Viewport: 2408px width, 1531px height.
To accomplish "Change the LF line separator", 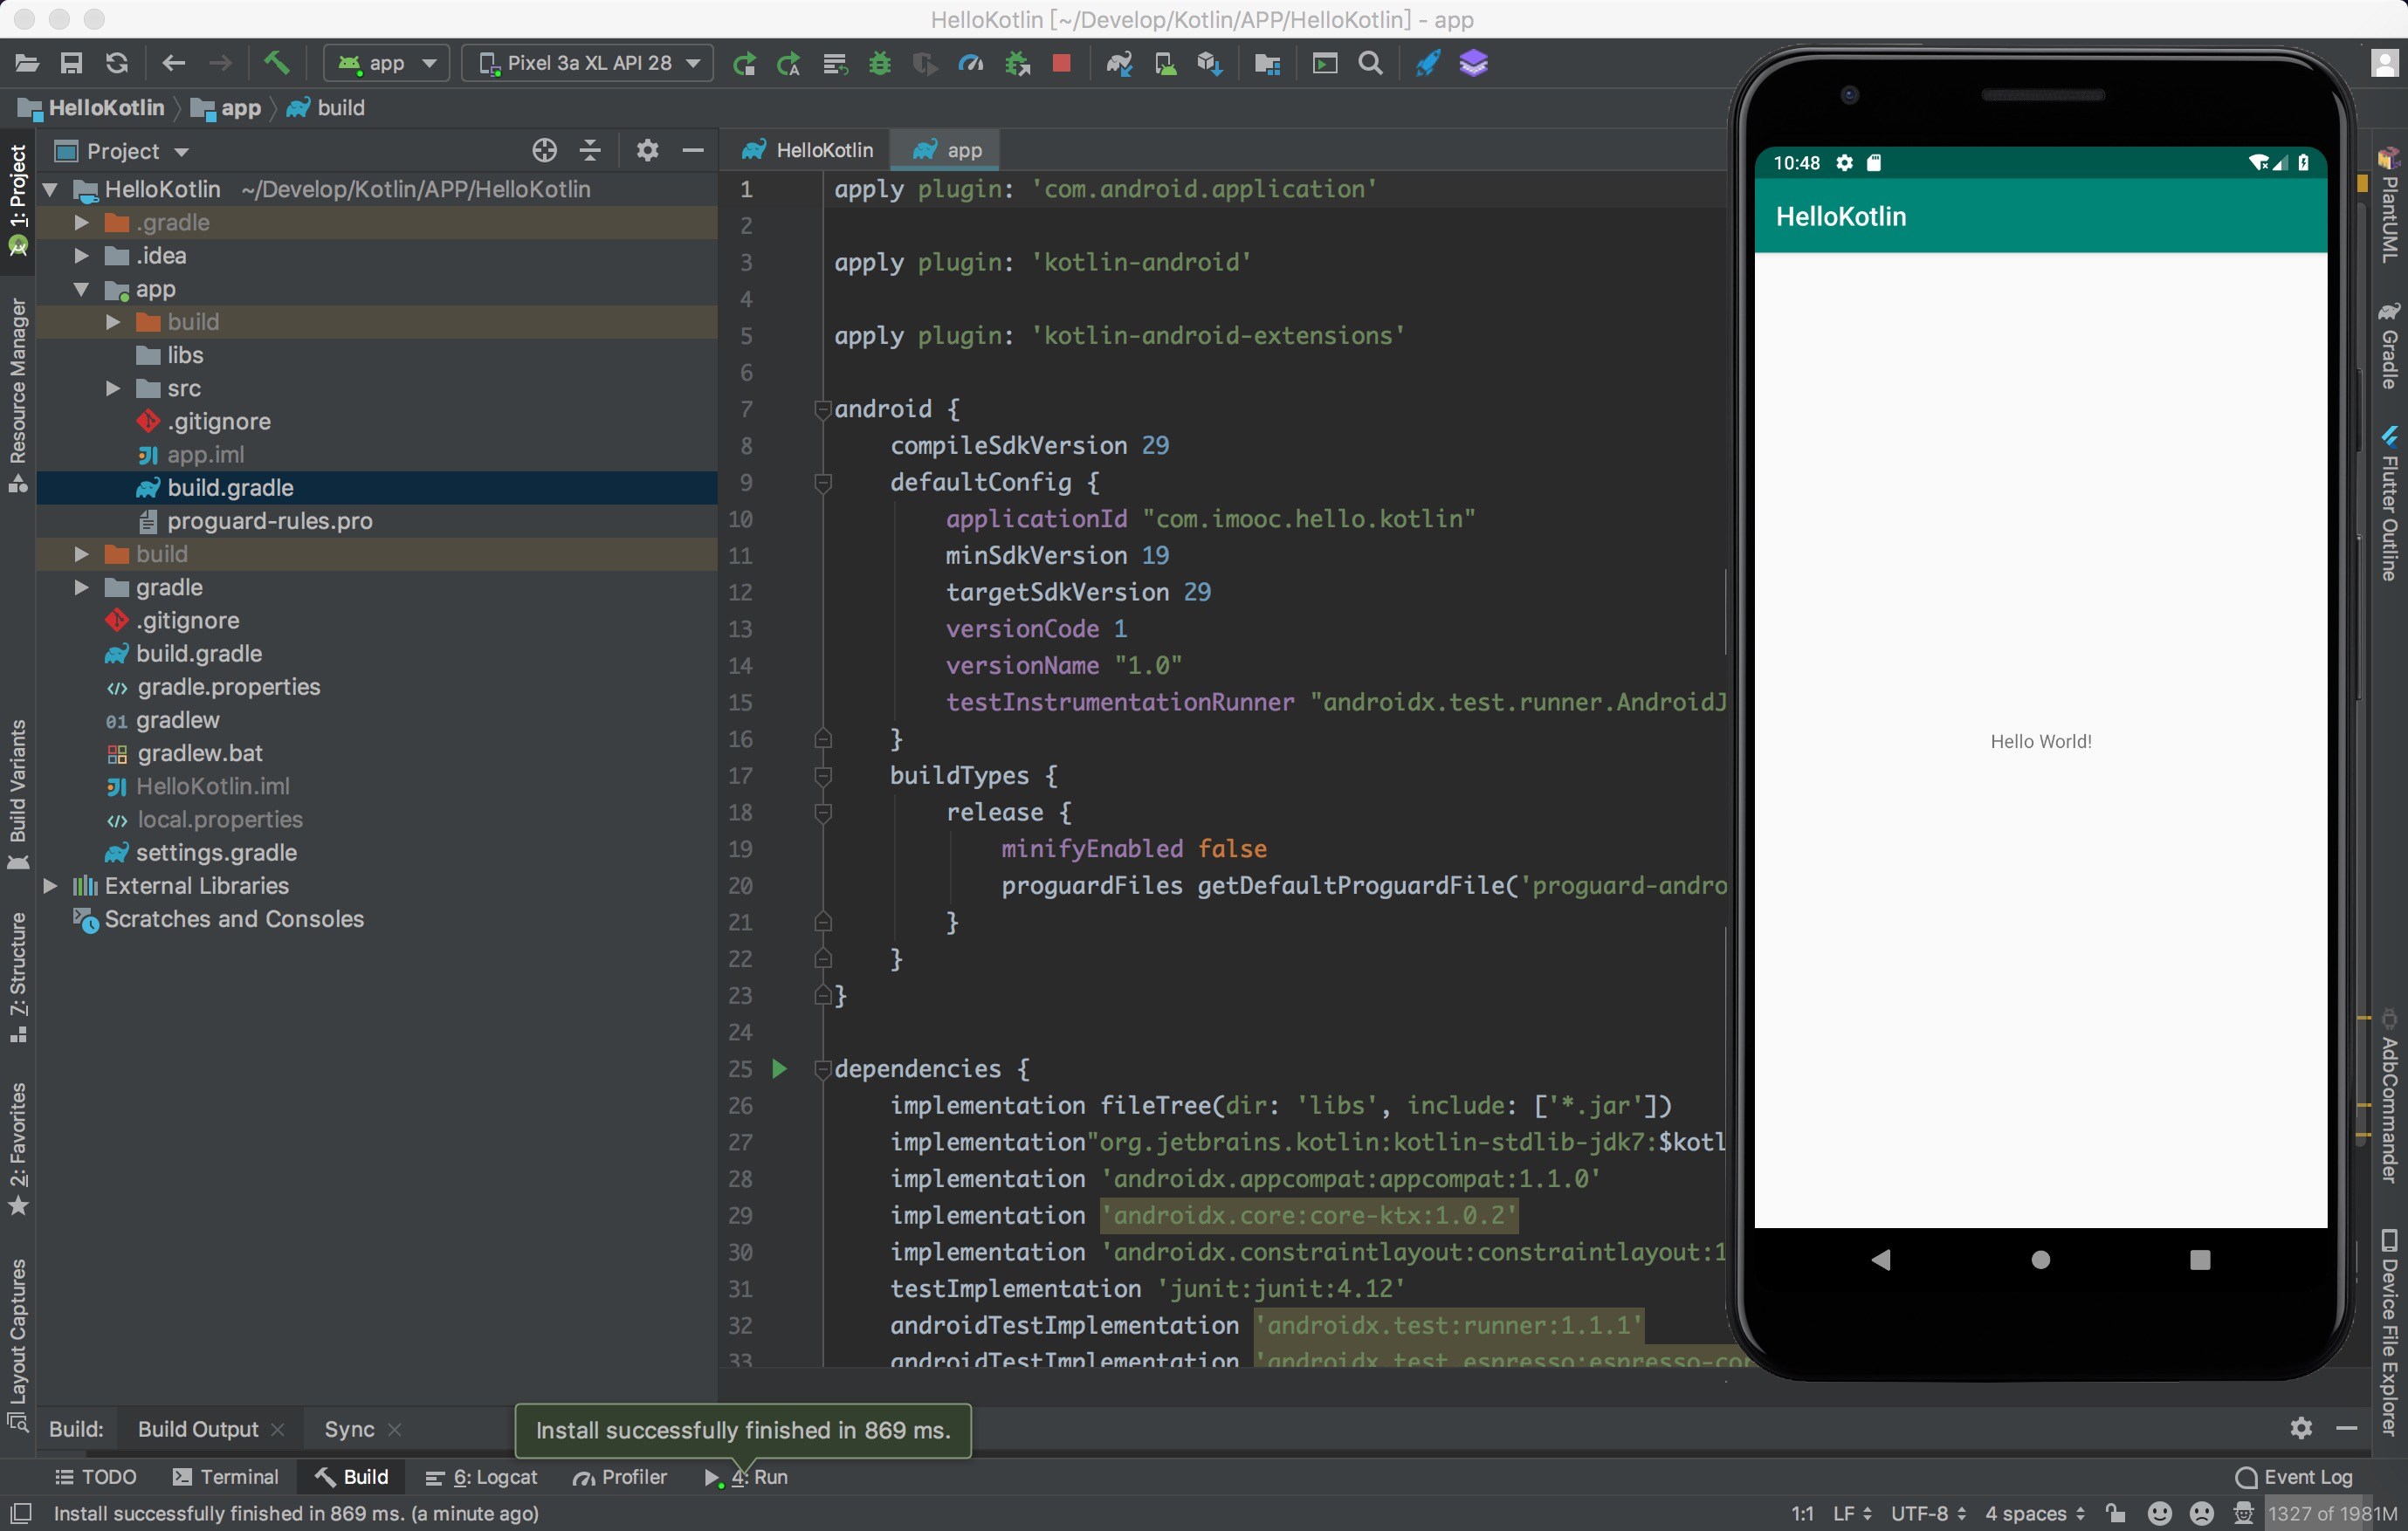I will (1852, 1513).
